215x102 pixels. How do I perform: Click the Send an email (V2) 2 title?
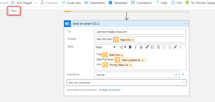point(86,24)
